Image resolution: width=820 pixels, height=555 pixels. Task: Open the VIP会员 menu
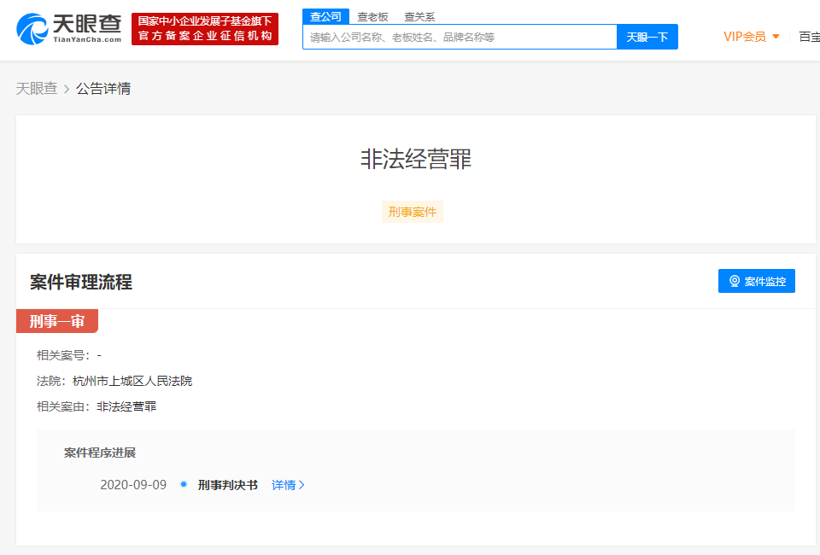[x=745, y=37]
